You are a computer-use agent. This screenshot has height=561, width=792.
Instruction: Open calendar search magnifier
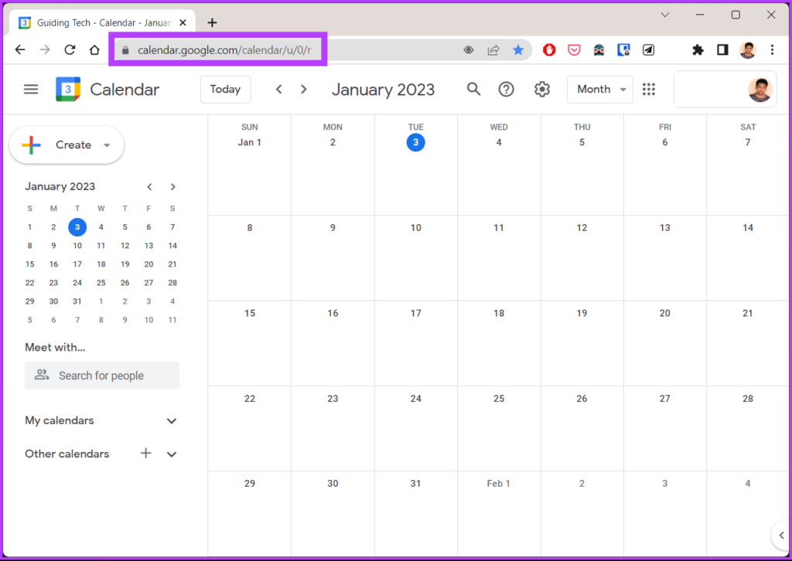point(473,90)
